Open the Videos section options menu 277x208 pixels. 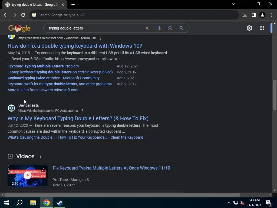pos(41,156)
